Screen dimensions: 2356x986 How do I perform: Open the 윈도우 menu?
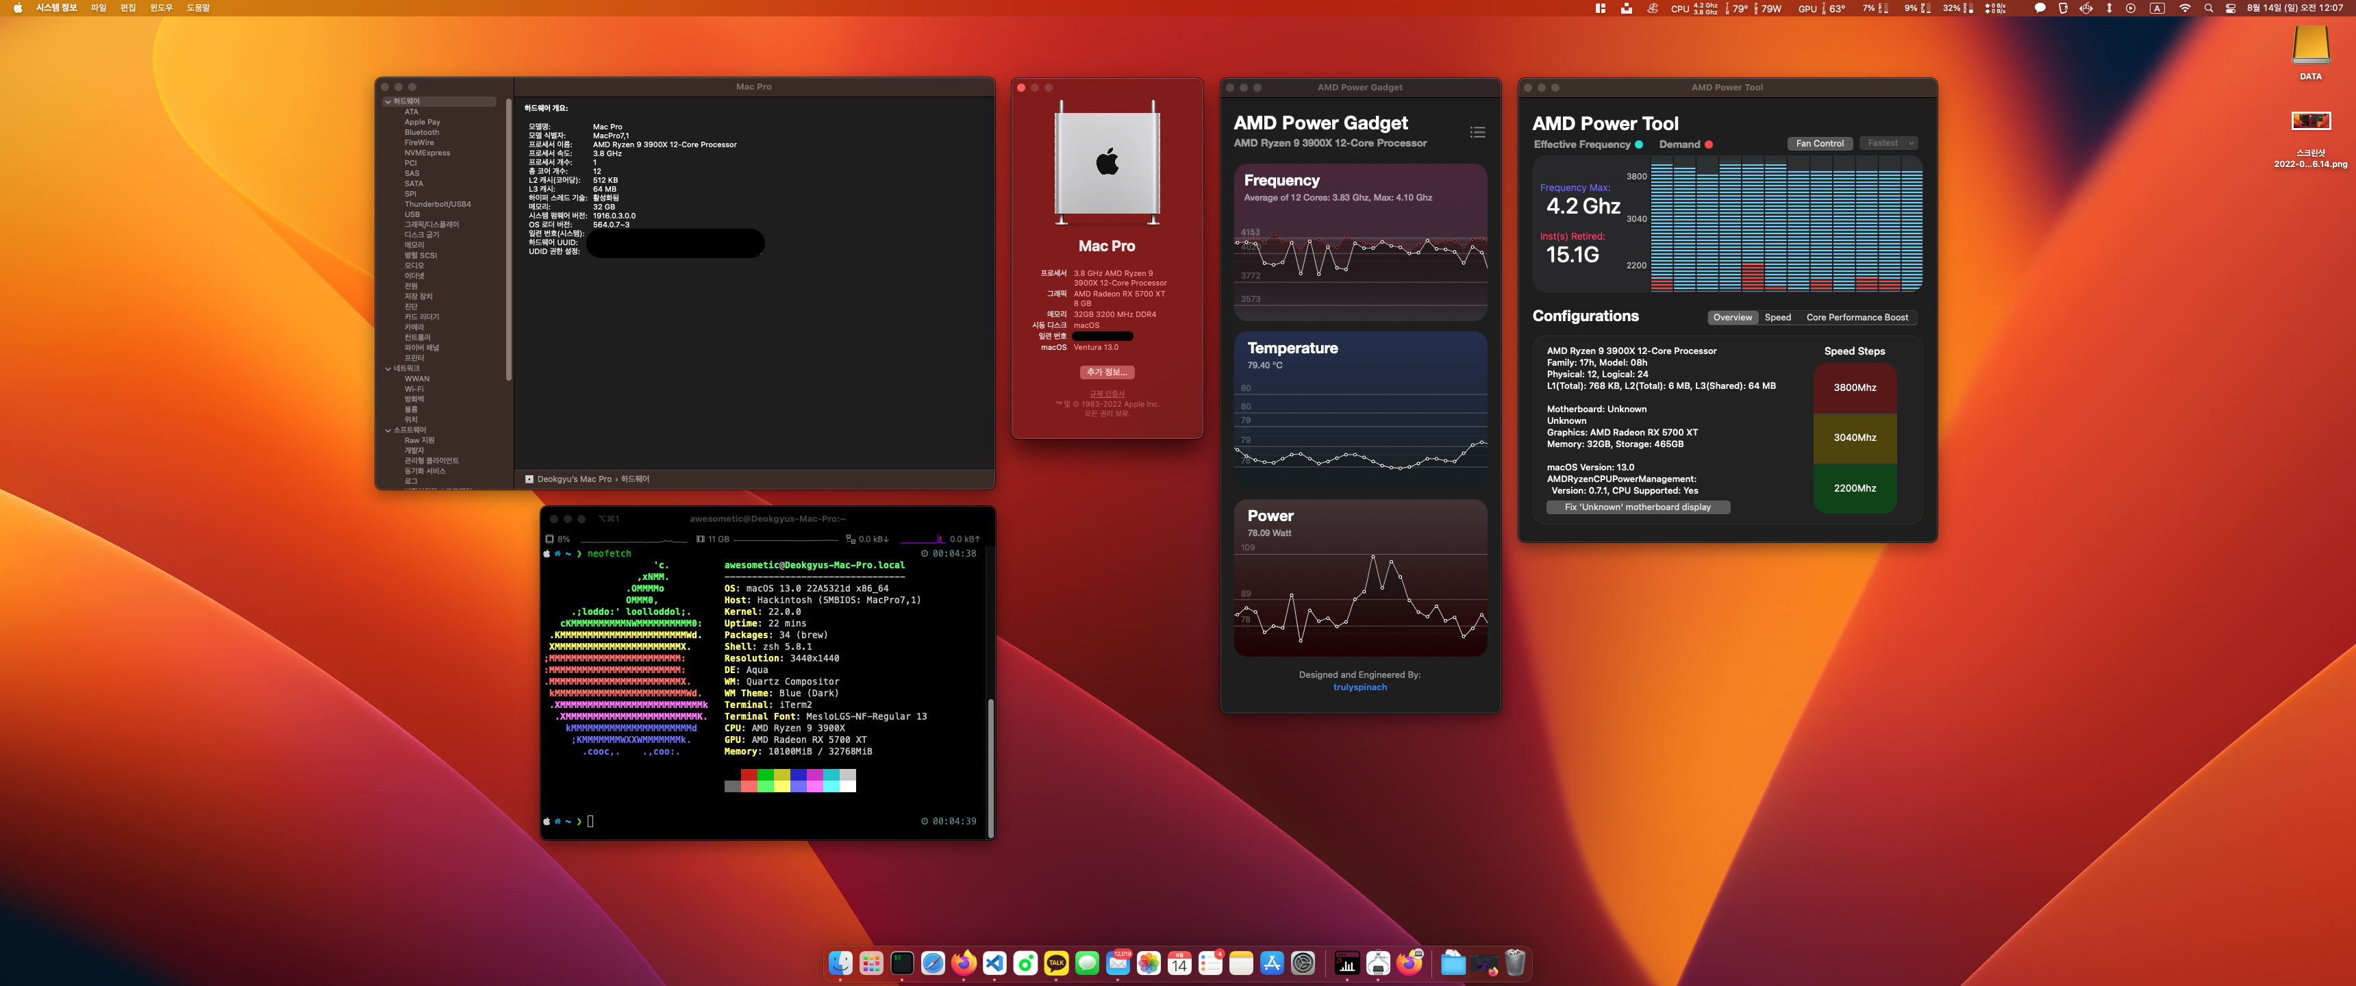[161, 8]
